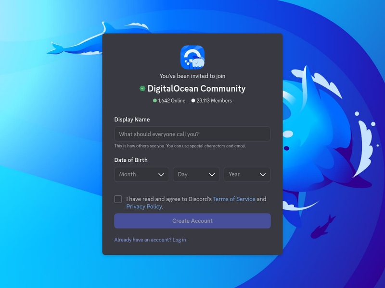Check the Terms of Service agreement box

(118, 199)
